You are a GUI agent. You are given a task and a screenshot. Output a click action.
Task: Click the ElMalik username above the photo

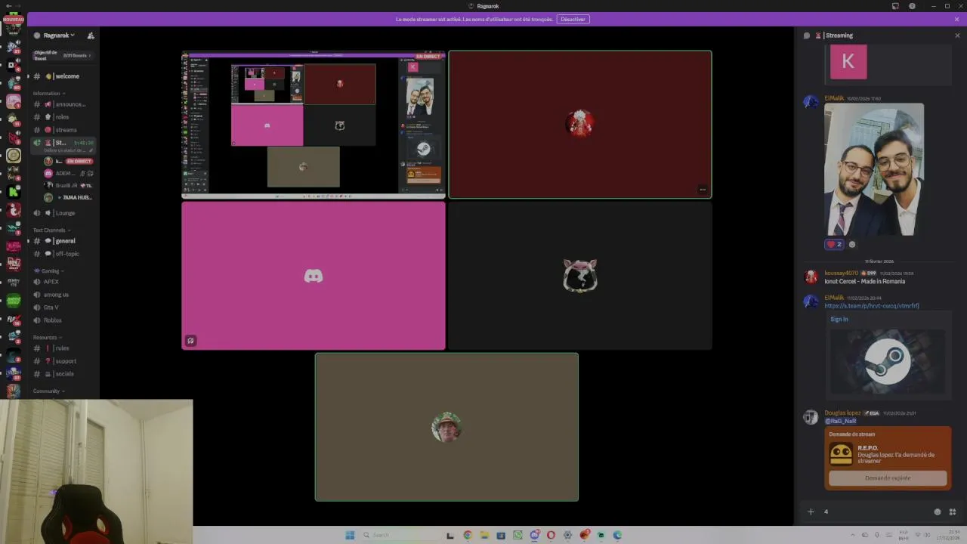(x=834, y=98)
